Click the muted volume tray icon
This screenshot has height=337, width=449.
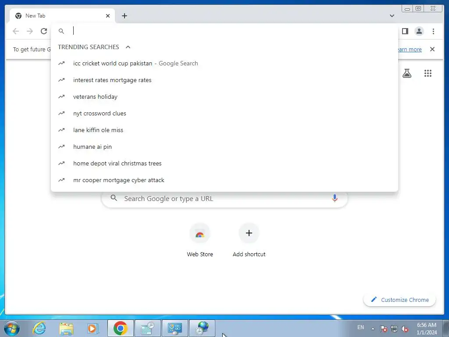coord(405,329)
